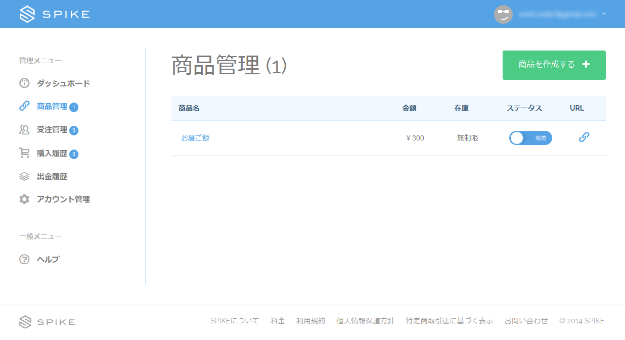Toggle the 有効 status switch off

click(530, 138)
